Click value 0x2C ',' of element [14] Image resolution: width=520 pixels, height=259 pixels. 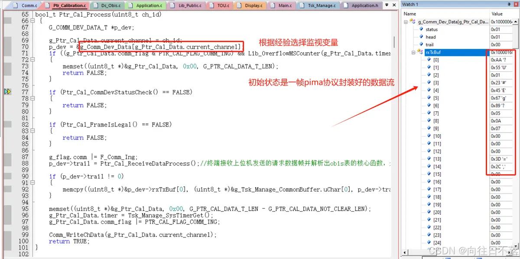pos(498,166)
